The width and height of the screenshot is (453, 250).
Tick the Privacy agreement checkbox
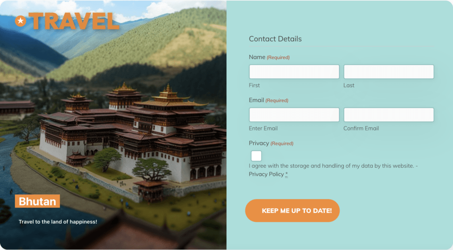(x=256, y=156)
